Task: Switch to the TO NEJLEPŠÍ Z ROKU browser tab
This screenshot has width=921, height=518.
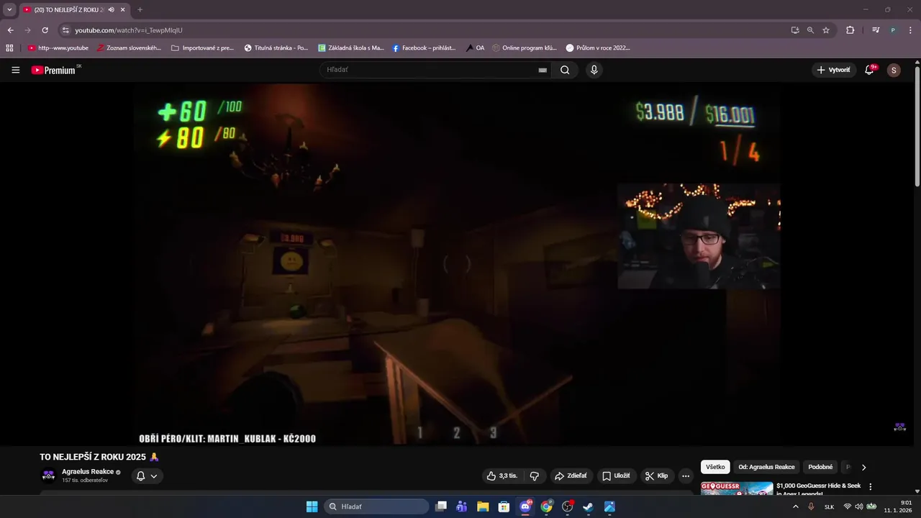Action: [74, 10]
